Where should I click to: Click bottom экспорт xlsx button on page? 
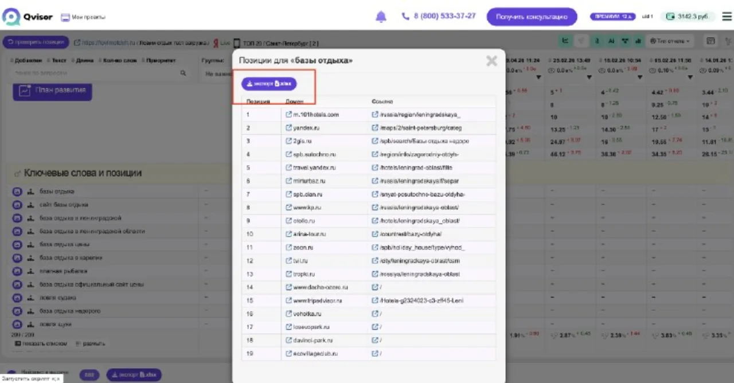click(134, 375)
